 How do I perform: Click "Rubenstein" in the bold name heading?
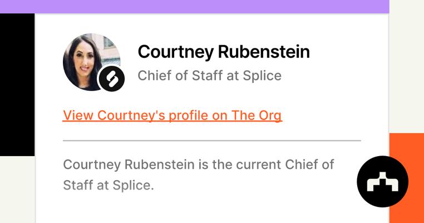264,52
